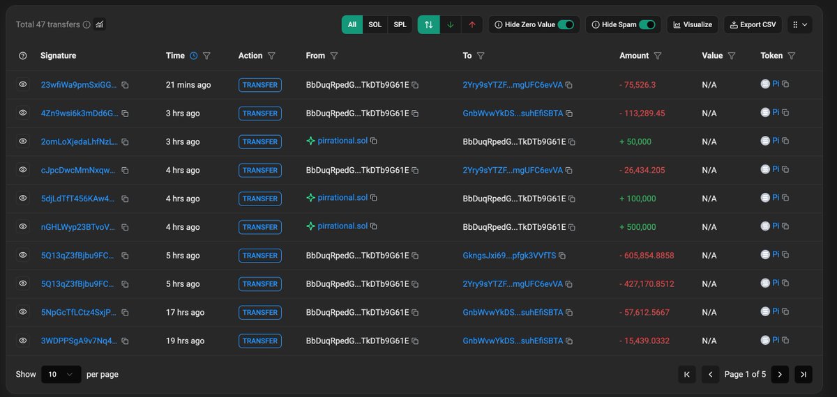
Task: Select the SOL token filter tab
Action: pyautogui.click(x=375, y=24)
